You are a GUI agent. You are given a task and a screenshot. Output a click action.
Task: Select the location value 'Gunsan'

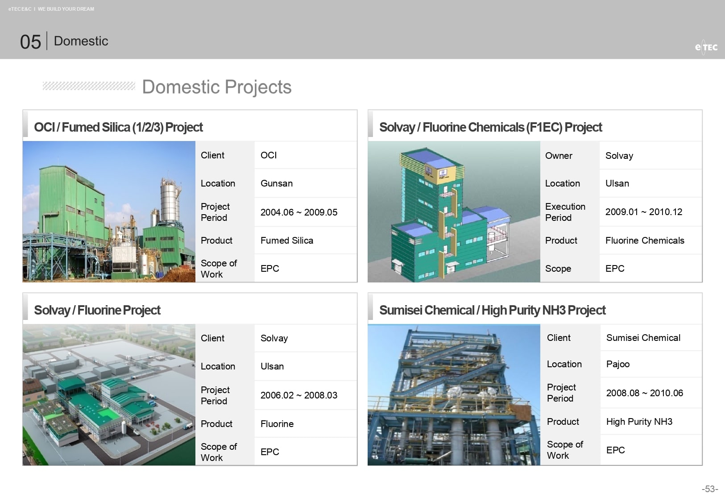tap(277, 183)
